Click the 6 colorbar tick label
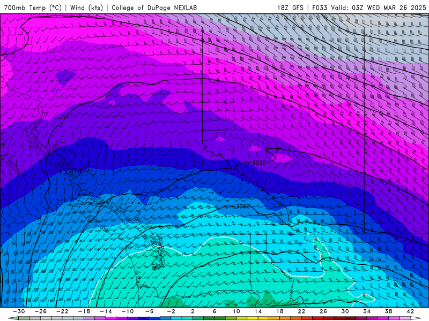The height and width of the screenshot is (321, 429). pos(214,311)
